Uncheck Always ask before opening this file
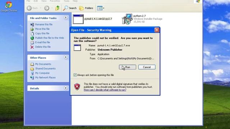The image size is (230, 129). [75, 75]
